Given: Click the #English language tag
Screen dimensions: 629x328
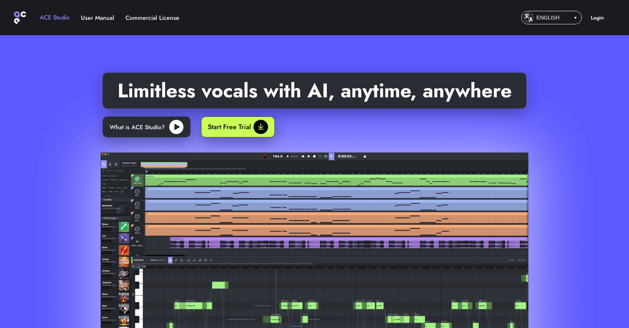Looking at the screenshot, I should [114, 180].
